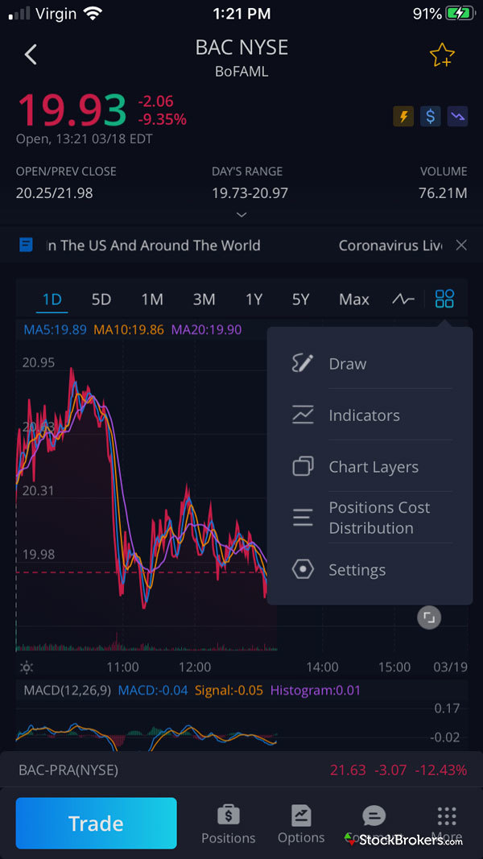483x859 pixels.
Task: Expand the stock details chevron
Action: (x=242, y=215)
